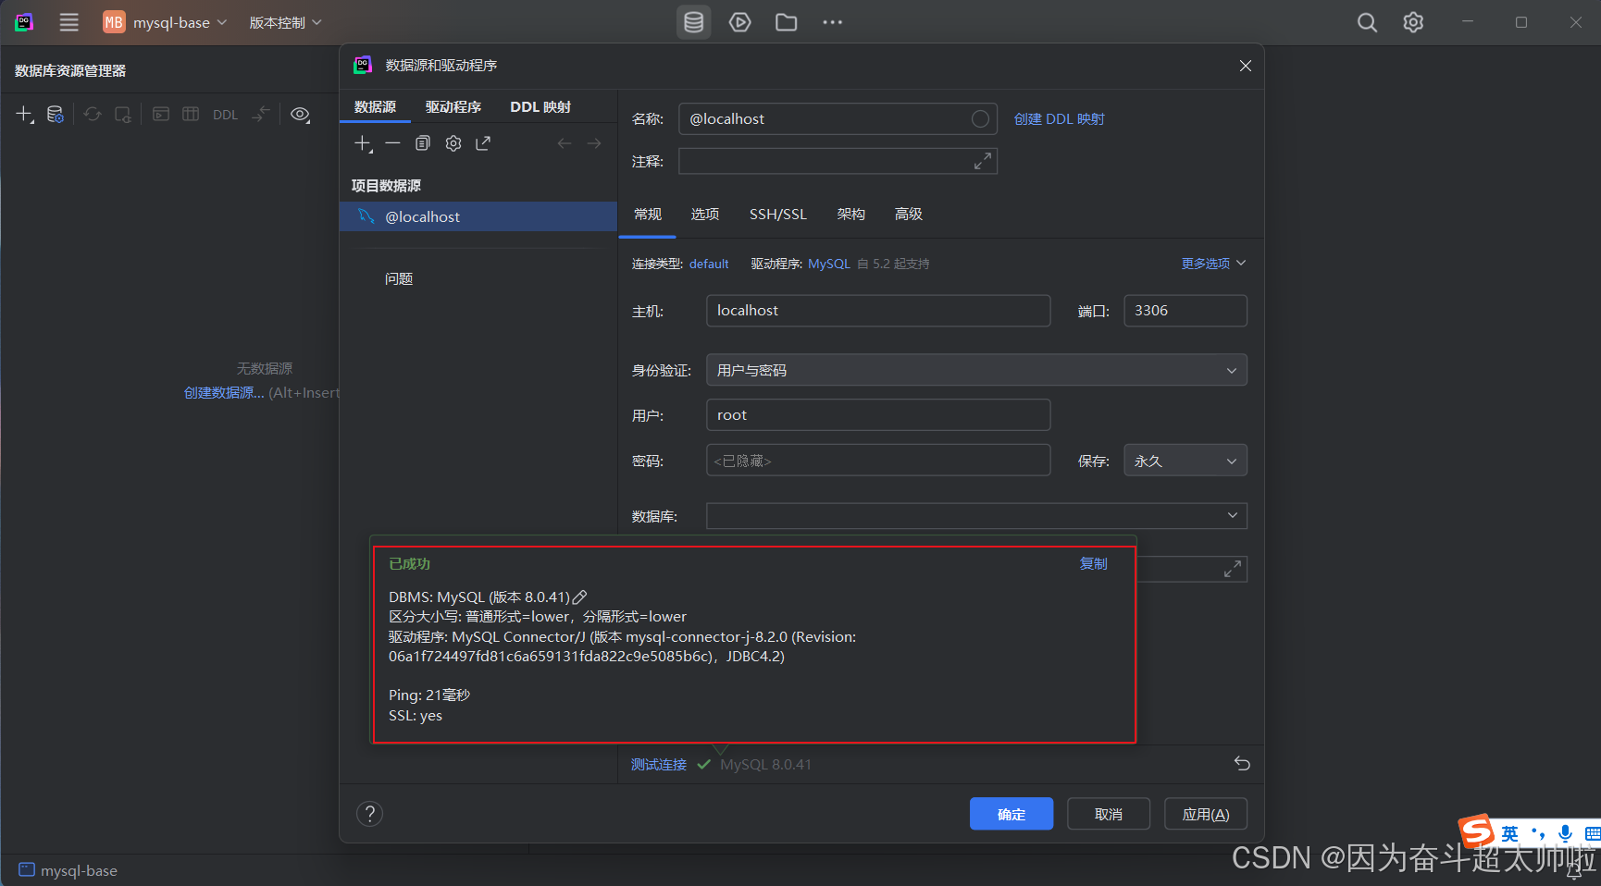This screenshot has width=1601, height=886.
Task: Click the refresh icon in Database Explorer
Action: tap(93, 114)
